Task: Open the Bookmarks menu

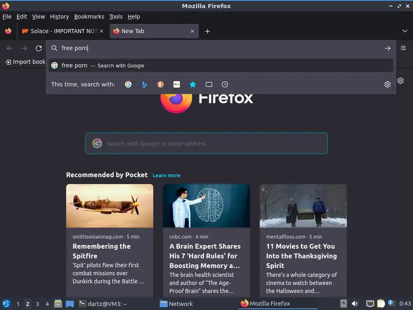Action: coord(89,17)
